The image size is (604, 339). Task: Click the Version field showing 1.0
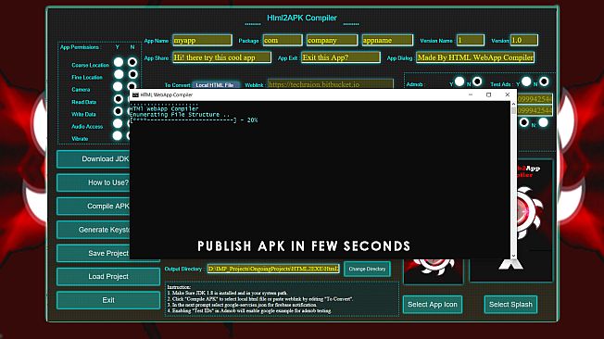pyautogui.click(x=524, y=40)
